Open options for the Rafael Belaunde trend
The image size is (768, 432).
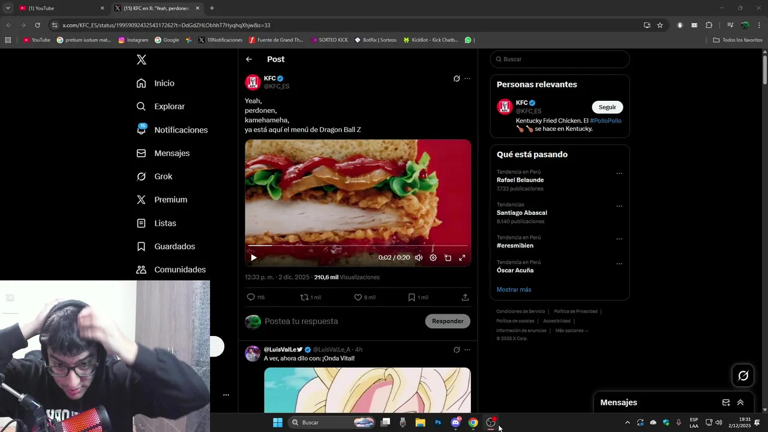click(619, 173)
